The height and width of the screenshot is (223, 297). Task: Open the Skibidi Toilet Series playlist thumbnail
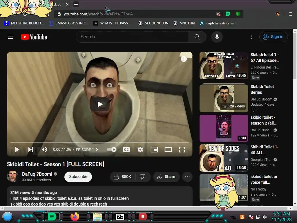coord(224,98)
